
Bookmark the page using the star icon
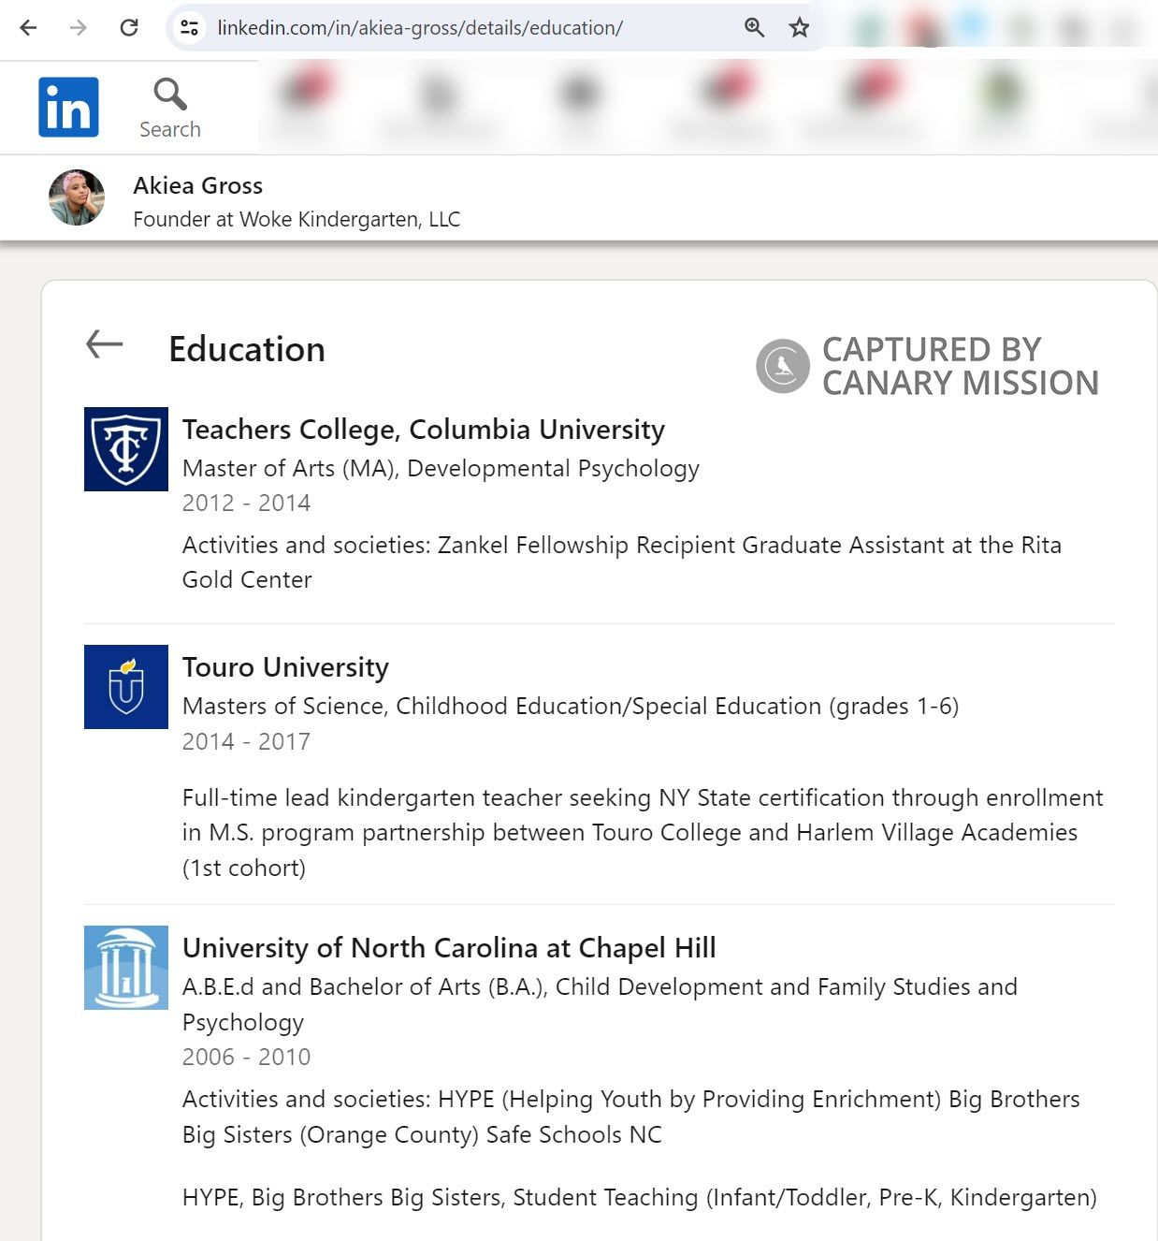coord(797,28)
